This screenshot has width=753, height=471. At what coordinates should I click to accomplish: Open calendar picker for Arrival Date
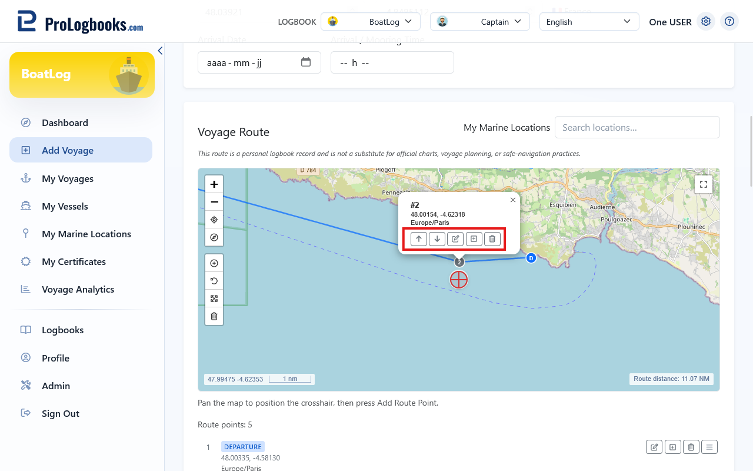tap(306, 62)
